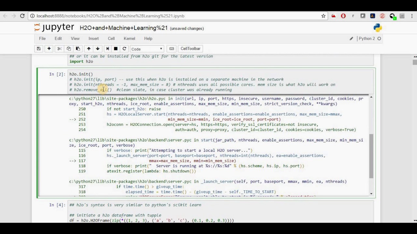This screenshot has width=417, height=234.
Task: Reload the page with refresh icon
Action: pyautogui.click(x=22, y=16)
